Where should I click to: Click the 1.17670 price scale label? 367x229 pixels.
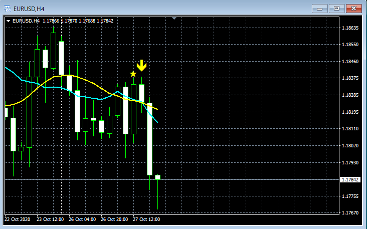pyautogui.click(x=350, y=213)
